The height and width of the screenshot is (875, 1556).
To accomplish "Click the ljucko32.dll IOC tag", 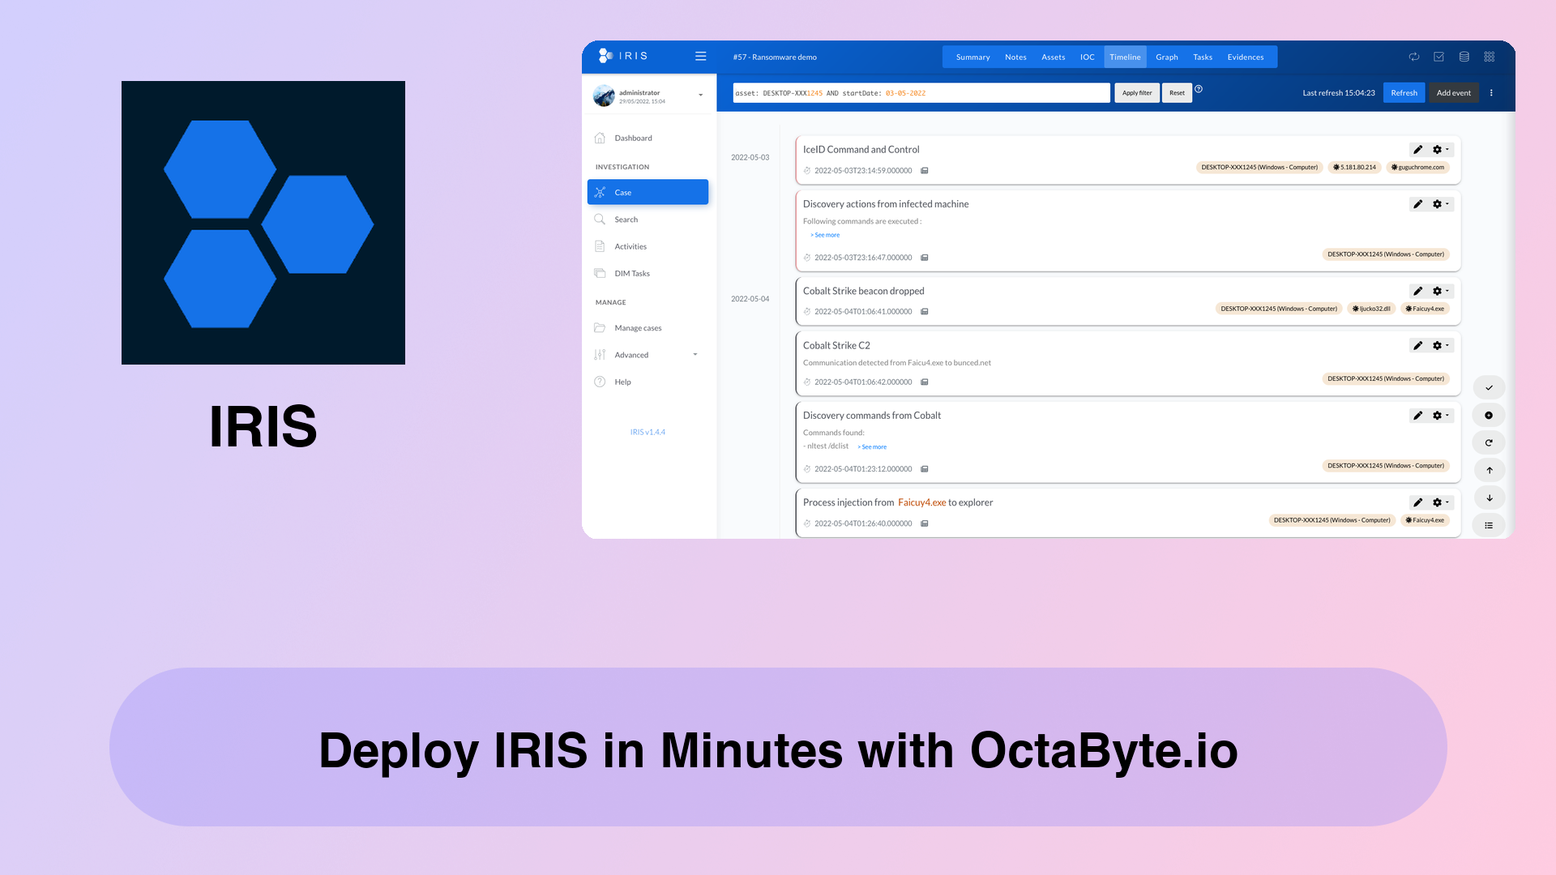I will pos(1371,309).
